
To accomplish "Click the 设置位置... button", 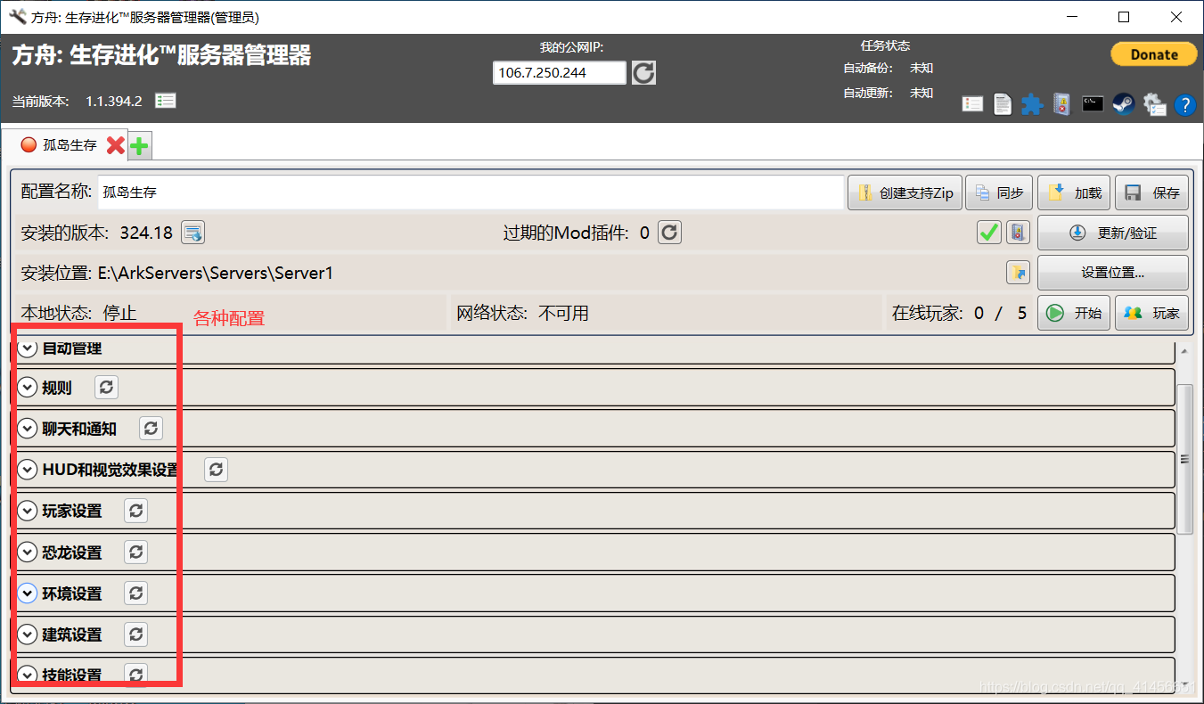I will (1113, 272).
